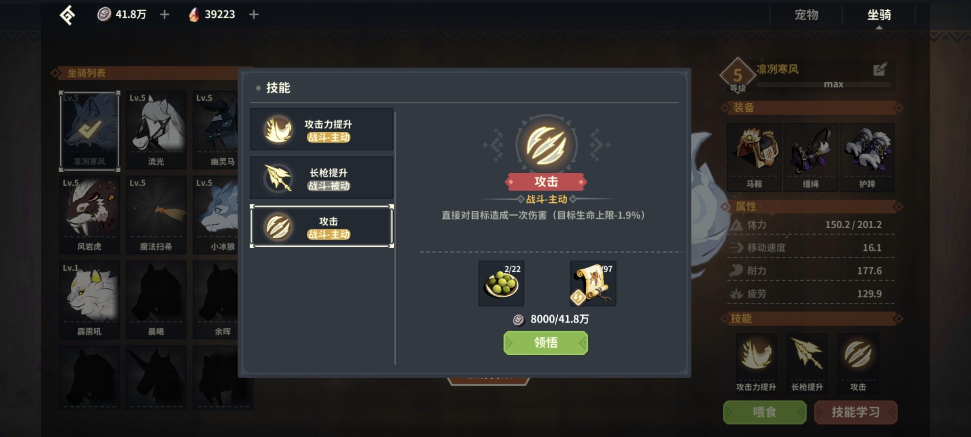Switch to the 宠物 tab

pyautogui.click(x=806, y=15)
